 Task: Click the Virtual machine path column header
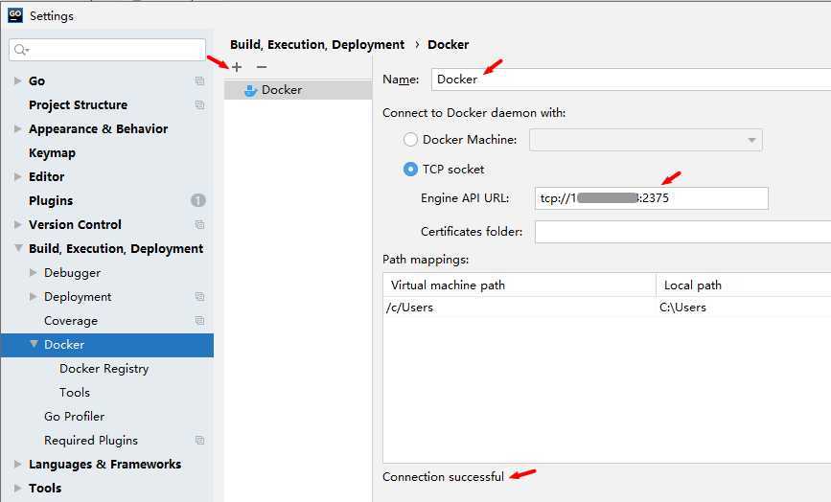coord(519,285)
